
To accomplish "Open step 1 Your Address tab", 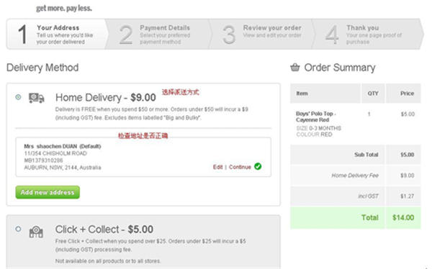I will 56,34.
